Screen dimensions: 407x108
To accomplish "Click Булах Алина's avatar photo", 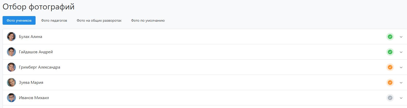I will [11, 37].
